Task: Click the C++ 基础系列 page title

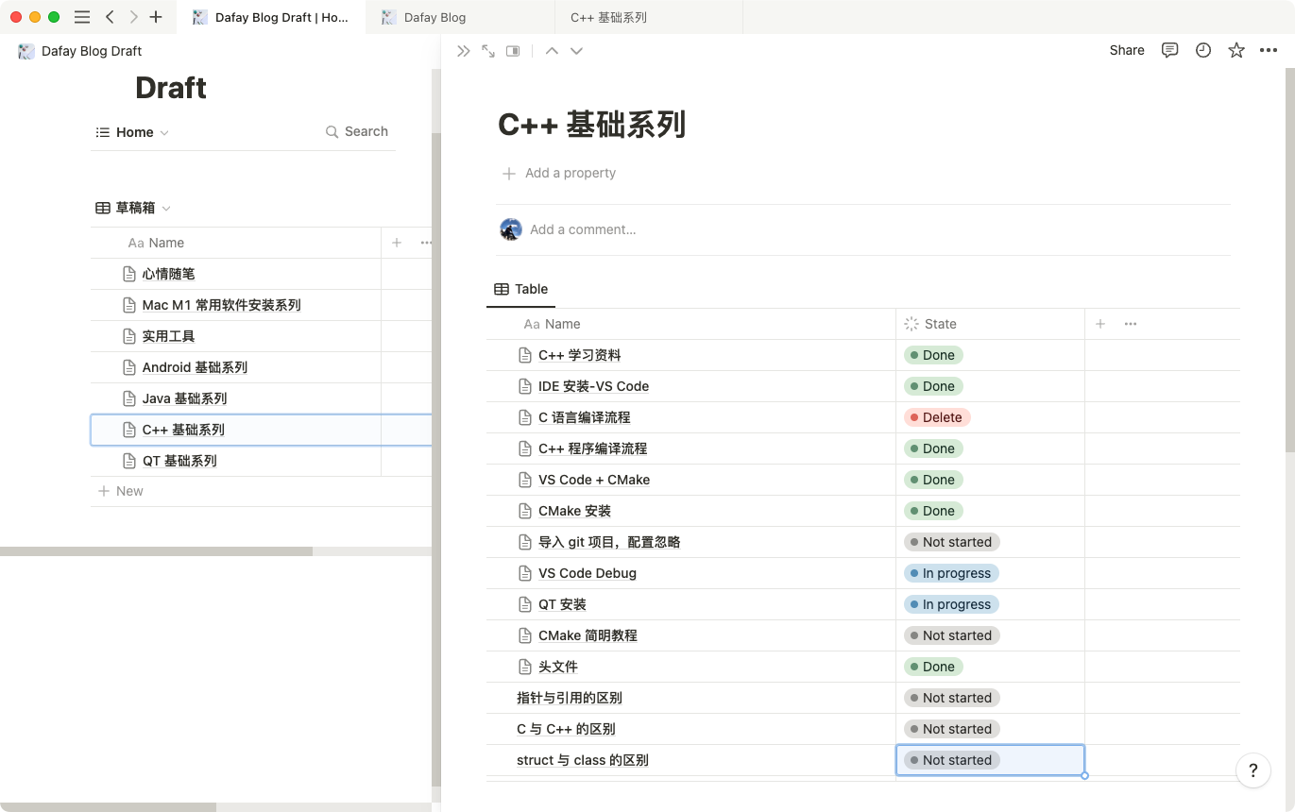Action: [x=592, y=125]
